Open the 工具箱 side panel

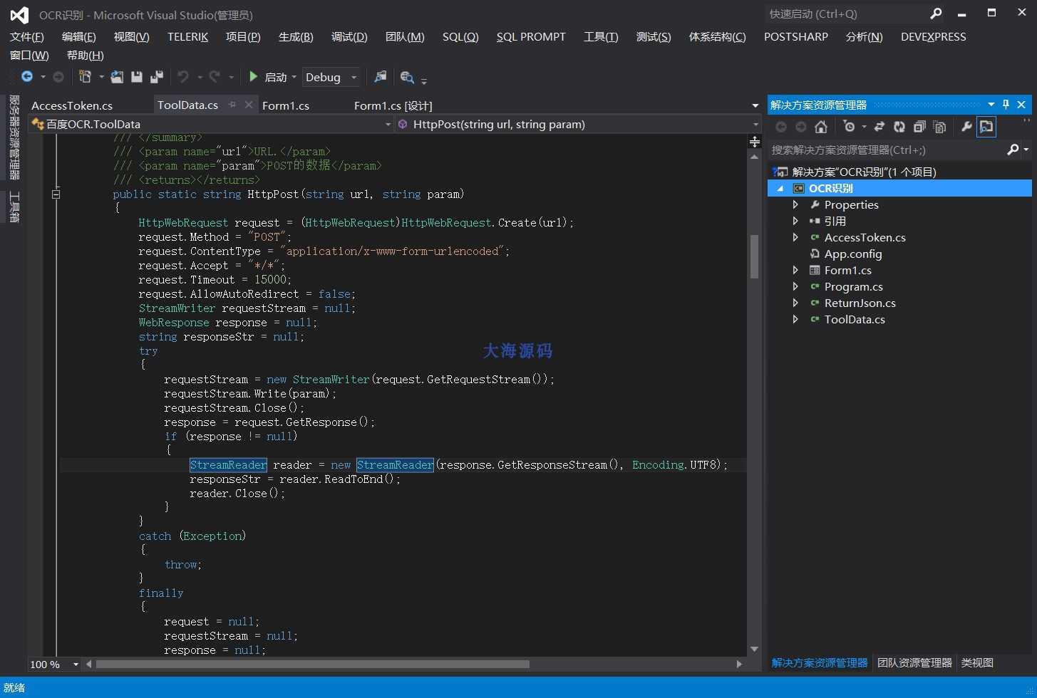pos(14,207)
